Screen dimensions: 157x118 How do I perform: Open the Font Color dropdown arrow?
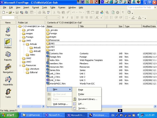[143, 18]
